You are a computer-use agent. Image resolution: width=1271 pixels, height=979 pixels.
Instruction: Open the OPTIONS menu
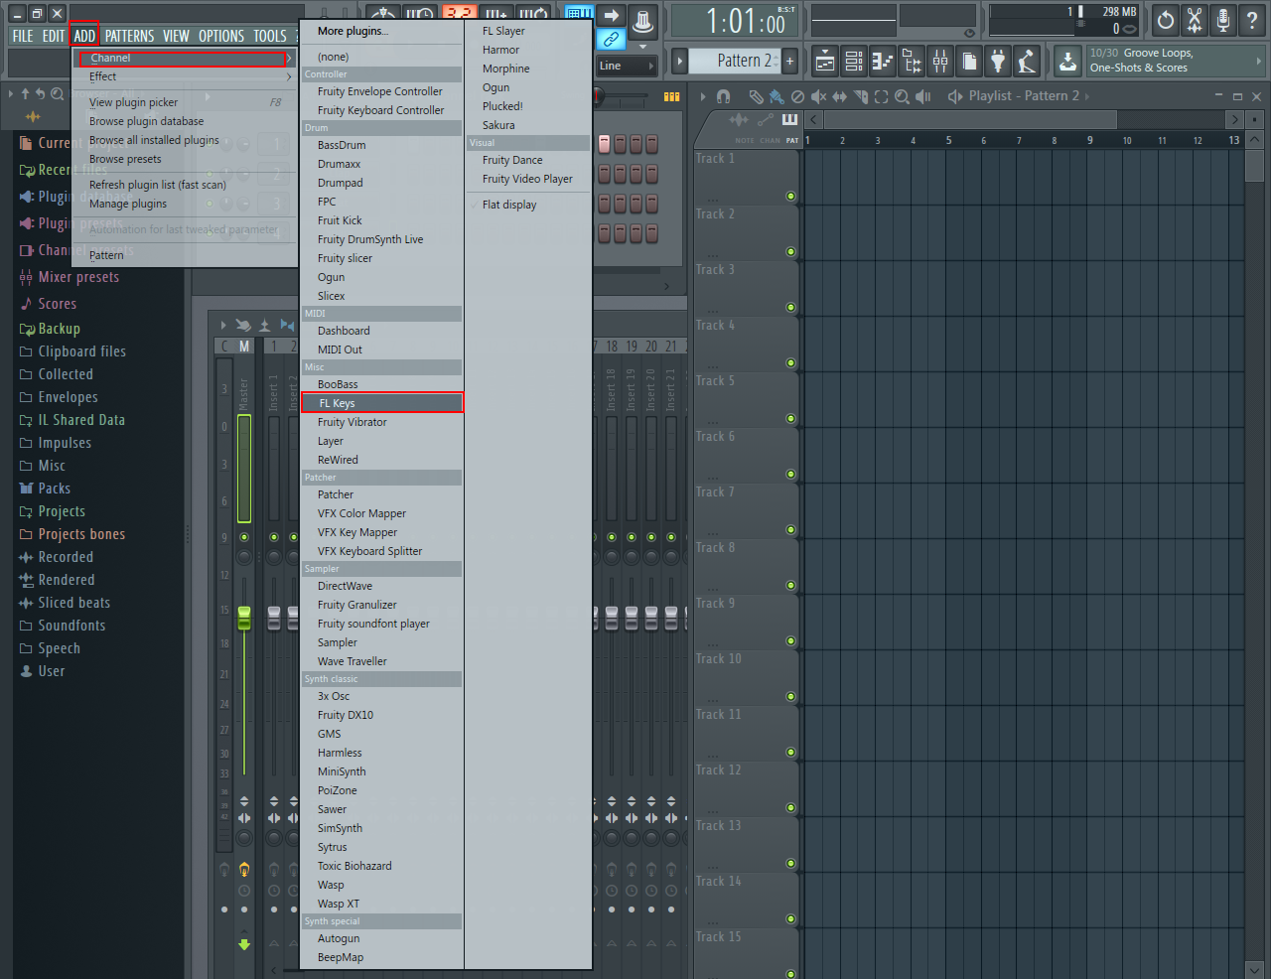(x=221, y=36)
